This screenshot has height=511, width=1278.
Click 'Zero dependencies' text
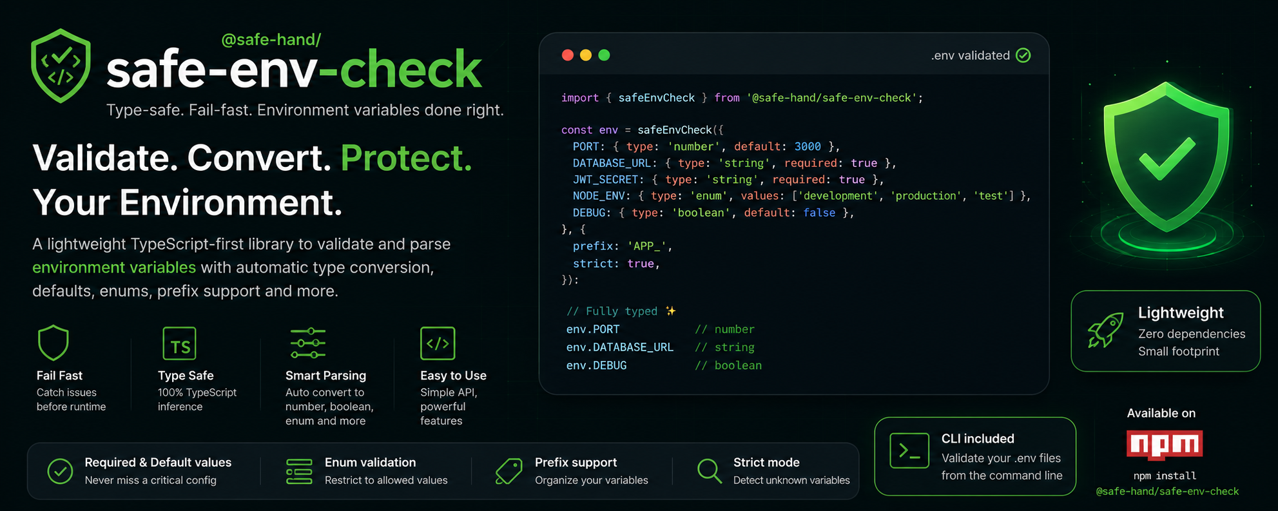[1192, 334]
